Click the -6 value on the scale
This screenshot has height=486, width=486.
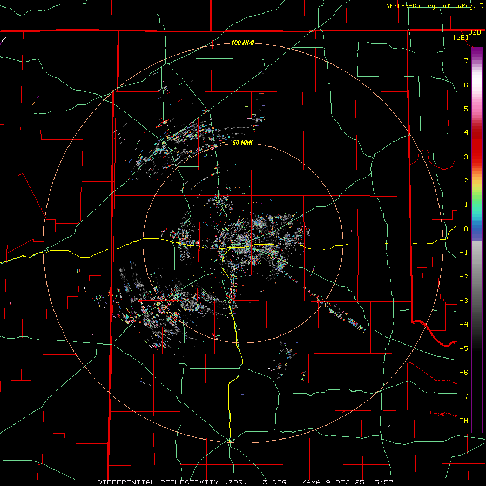click(x=464, y=373)
